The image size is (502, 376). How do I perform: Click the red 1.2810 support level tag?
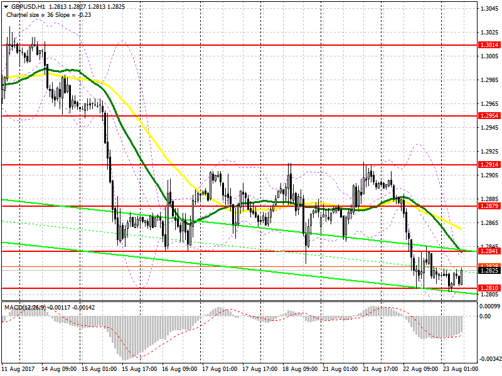tap(489, 288)
